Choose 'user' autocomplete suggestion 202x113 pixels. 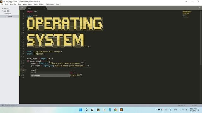coord(50,73)
